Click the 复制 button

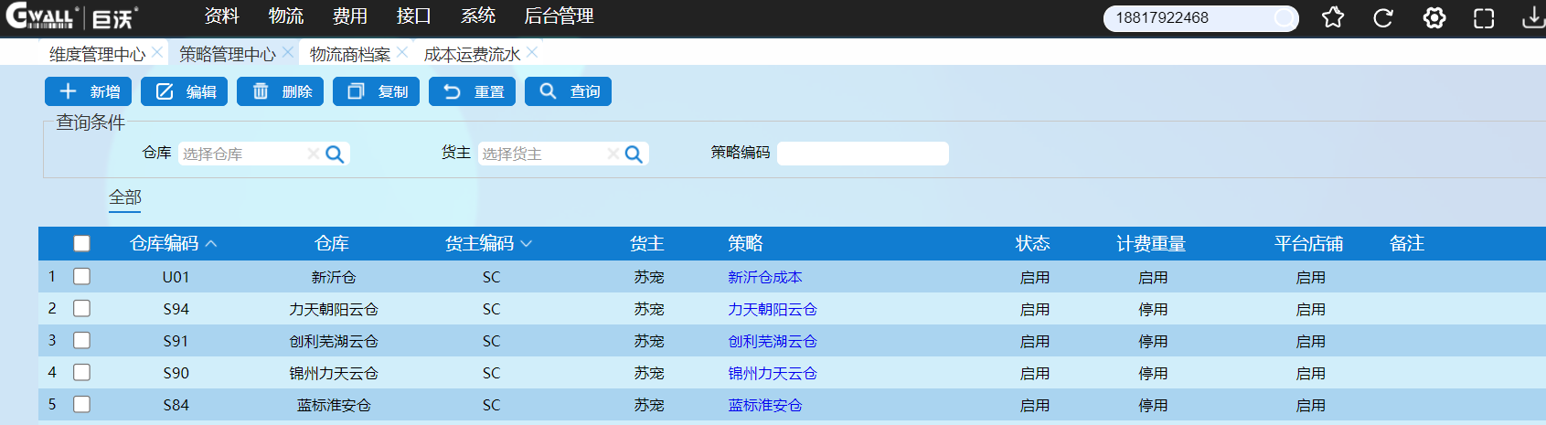(377, 91)
